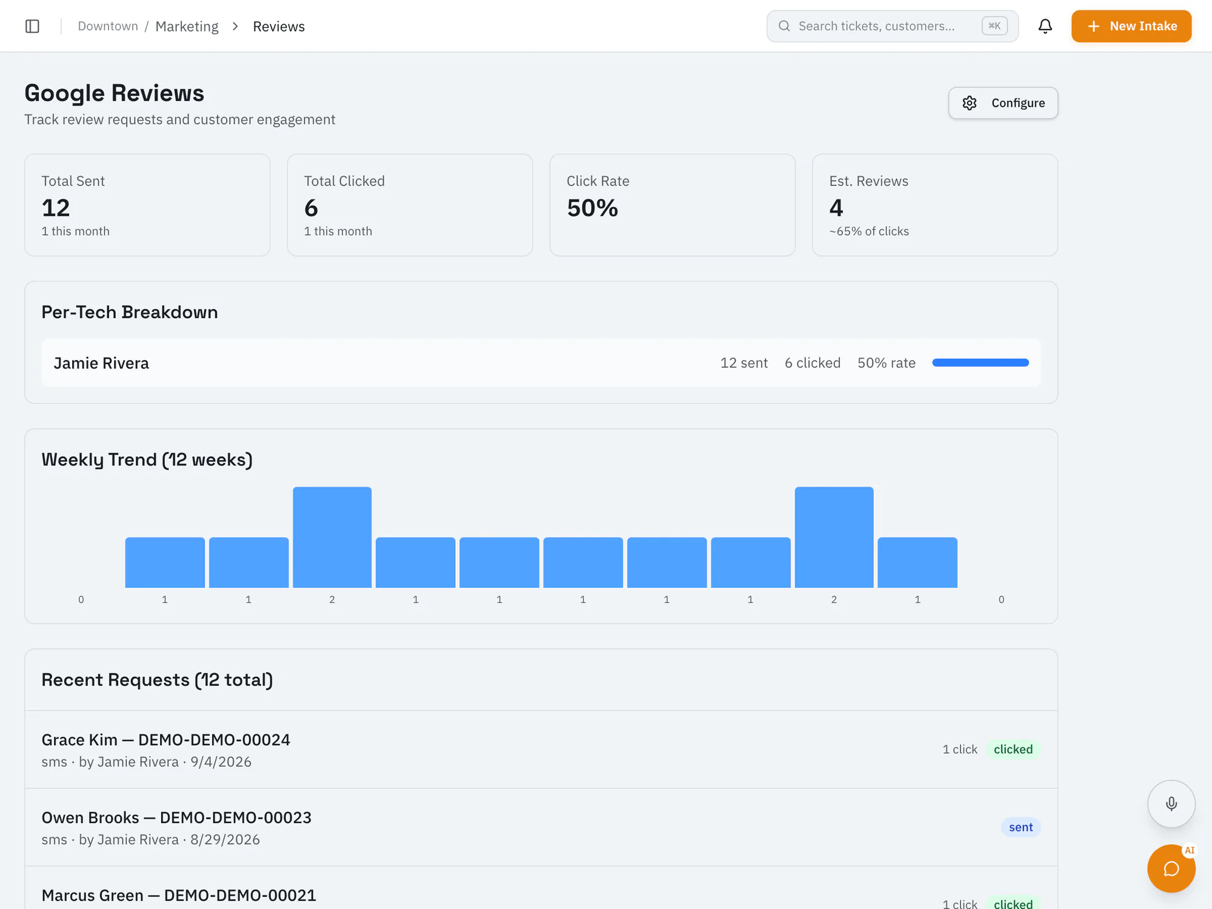
Task: Toggle the sidebar panel icon
Action: (32, 26)
